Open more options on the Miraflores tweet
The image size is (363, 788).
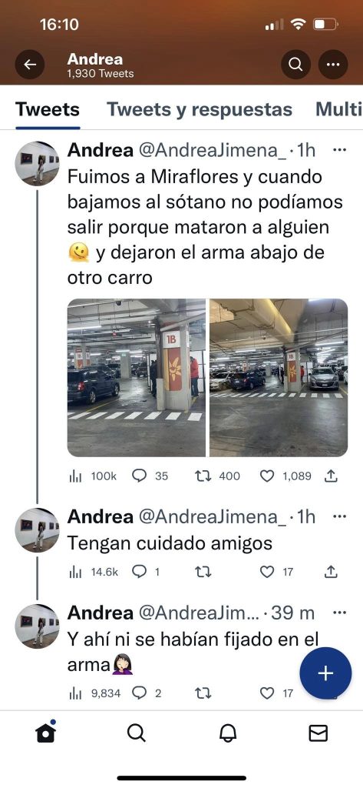[339, 150]
